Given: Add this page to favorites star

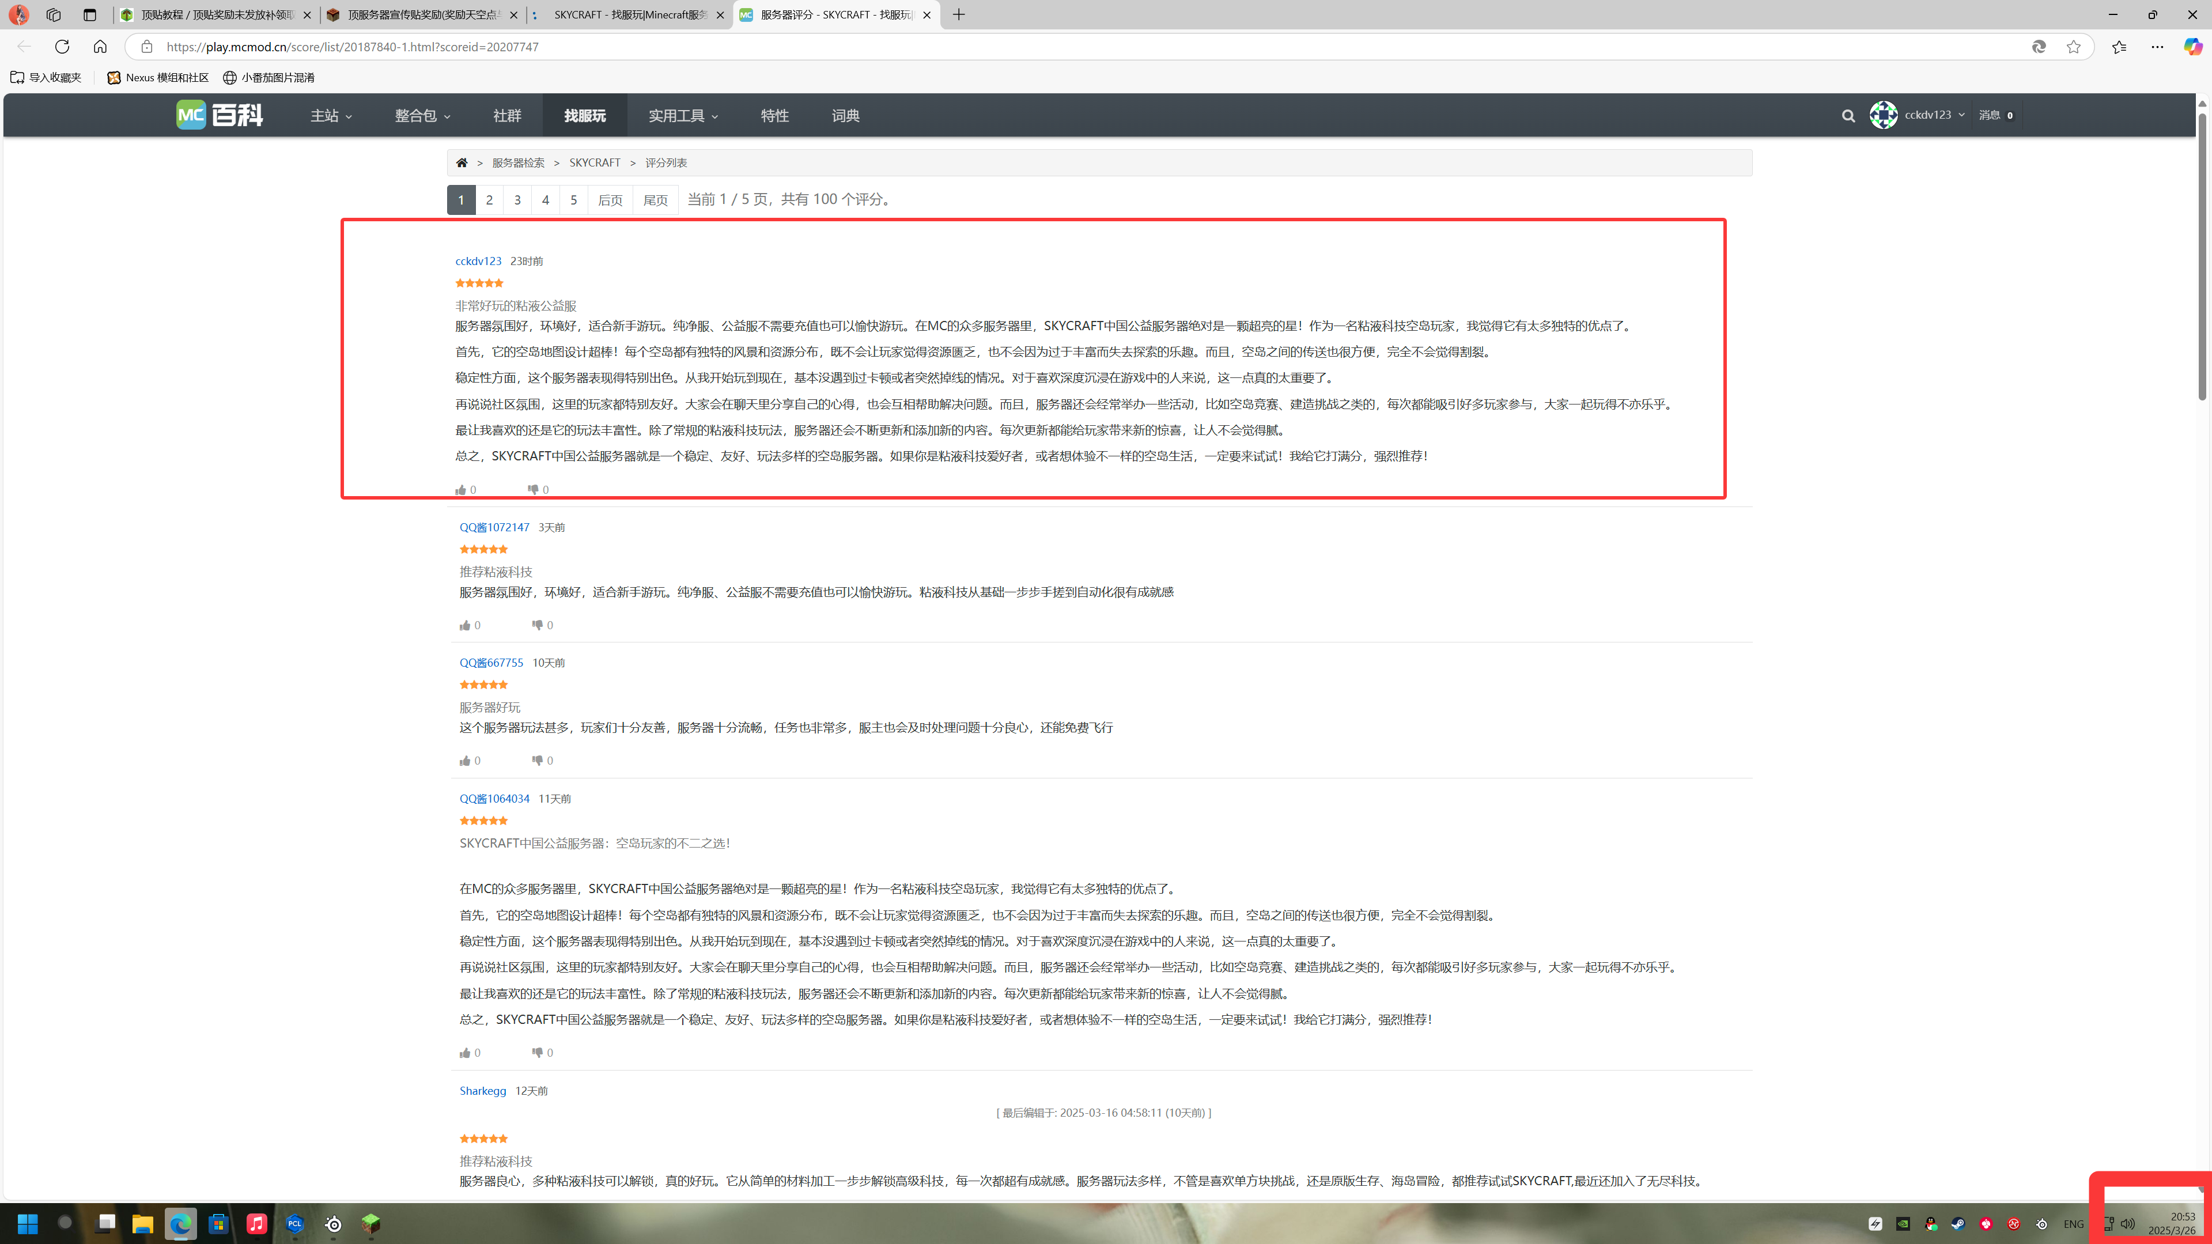Looking at the screenshot, I should coord(2074,46).
